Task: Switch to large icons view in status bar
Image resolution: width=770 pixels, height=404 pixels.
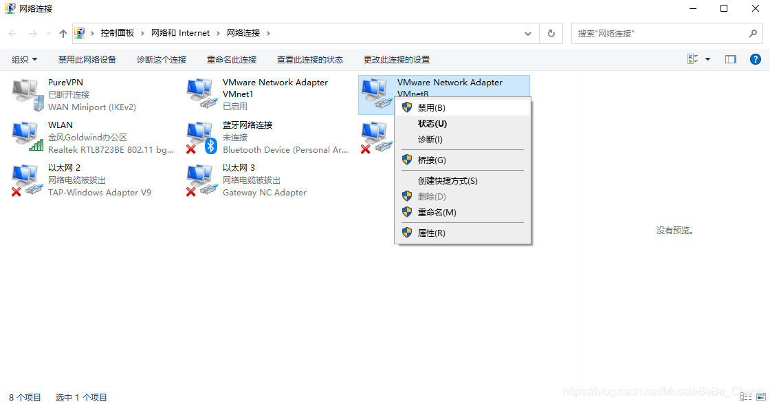Action: pos(760,396)
